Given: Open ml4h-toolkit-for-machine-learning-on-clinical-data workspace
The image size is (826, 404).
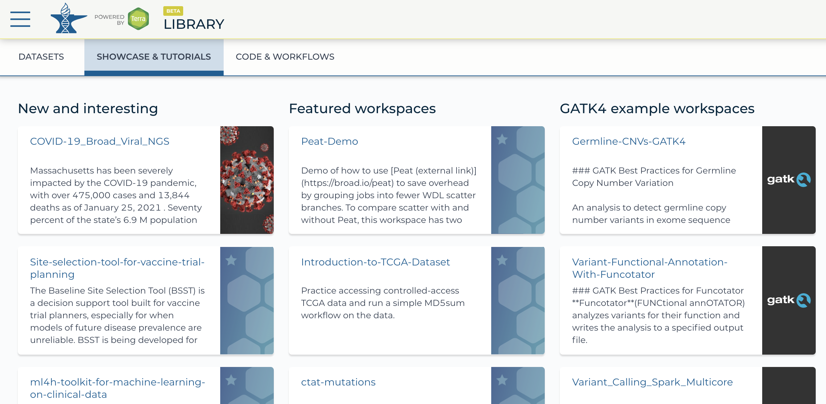Looking at the screenshot, I should pos(118,388).
